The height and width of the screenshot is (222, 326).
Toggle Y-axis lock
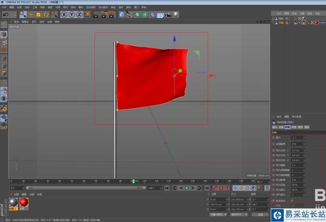pos(72,14)
